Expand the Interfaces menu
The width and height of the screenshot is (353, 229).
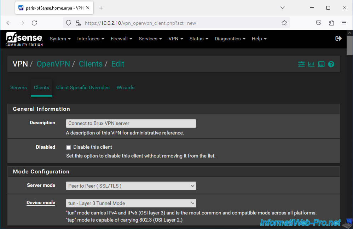click(91, 39)
